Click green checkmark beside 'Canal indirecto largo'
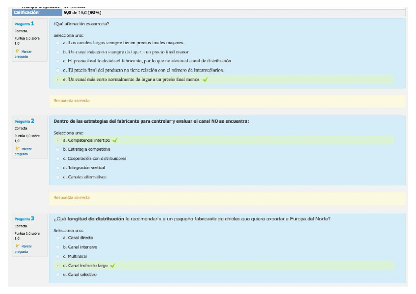The height and width of the screenshot is (294, 416). (x=113, y=266)
